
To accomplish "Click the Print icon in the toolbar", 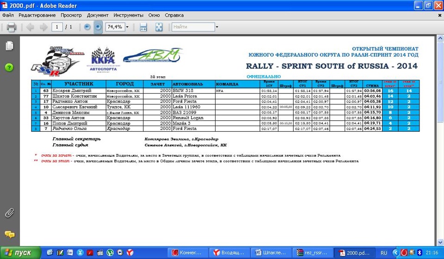I will (11, 27).
